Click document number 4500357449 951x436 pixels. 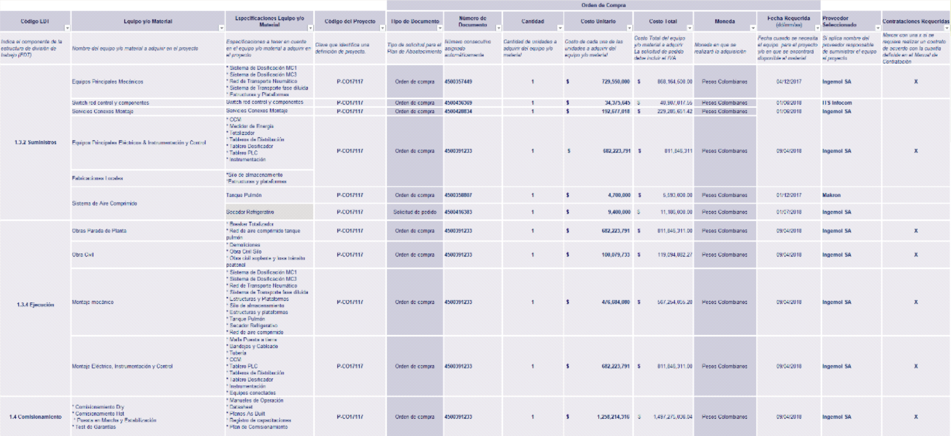(x=458, y=81)
